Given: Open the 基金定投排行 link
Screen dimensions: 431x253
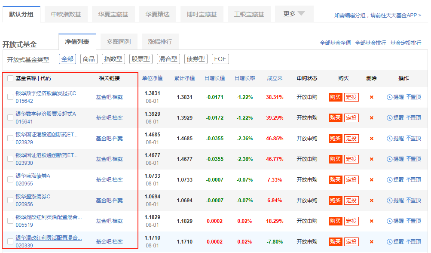Looking at the screenshot, I should [x=406, y=43].
